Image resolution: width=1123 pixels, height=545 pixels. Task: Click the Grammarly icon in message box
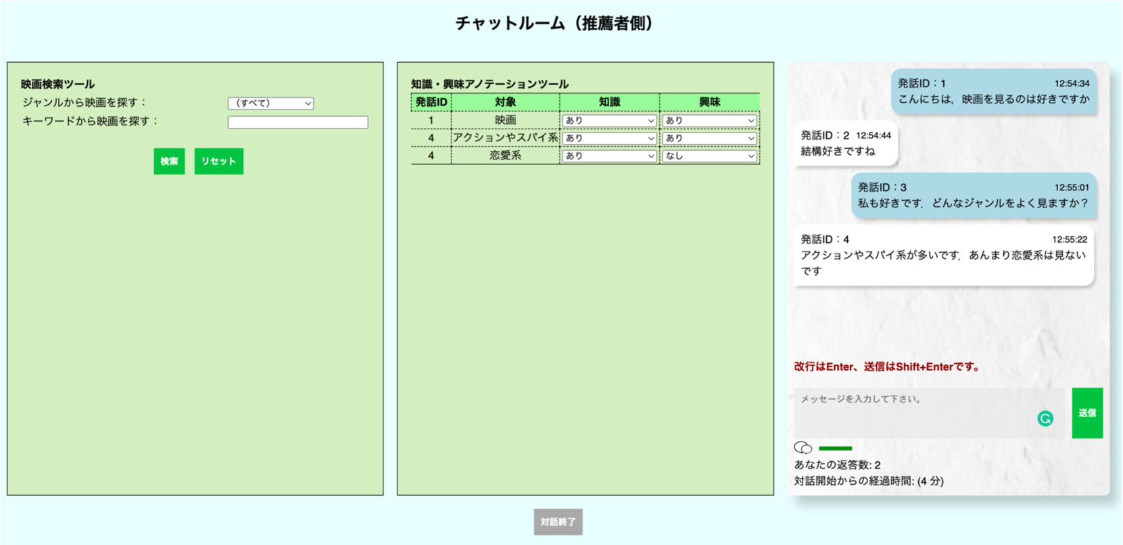[1045, 419]
